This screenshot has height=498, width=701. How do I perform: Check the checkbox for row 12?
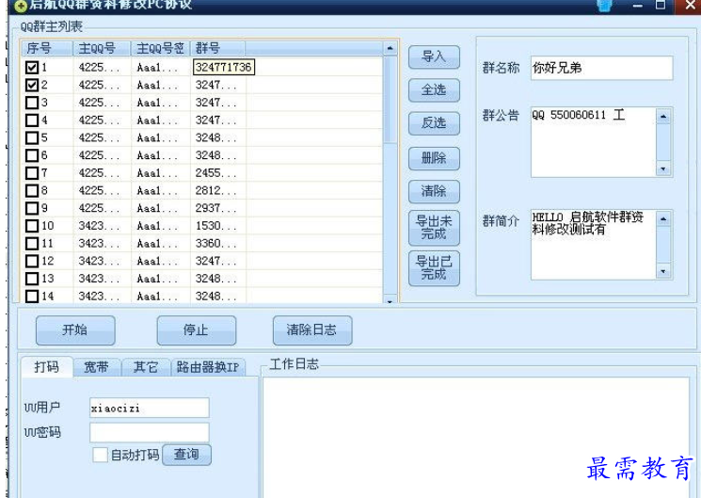(32, 261)
